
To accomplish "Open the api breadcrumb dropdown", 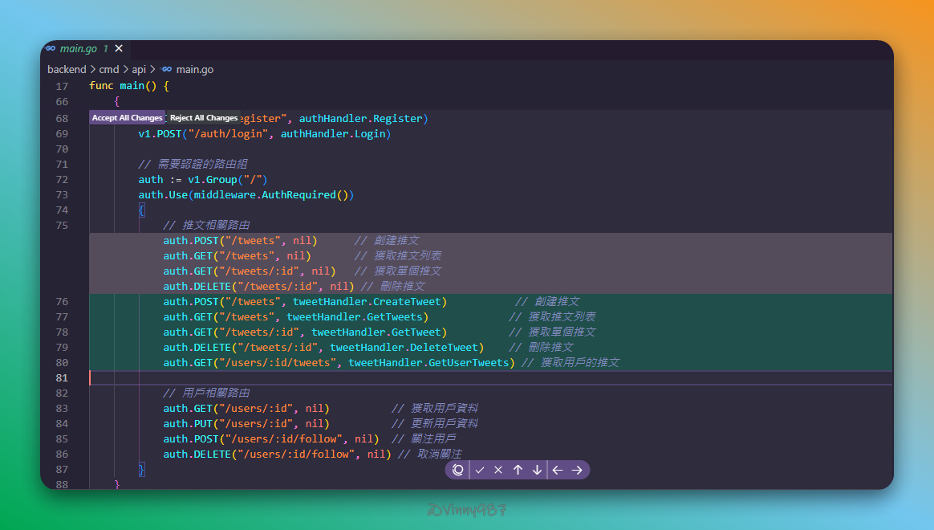I will point(139,70).
